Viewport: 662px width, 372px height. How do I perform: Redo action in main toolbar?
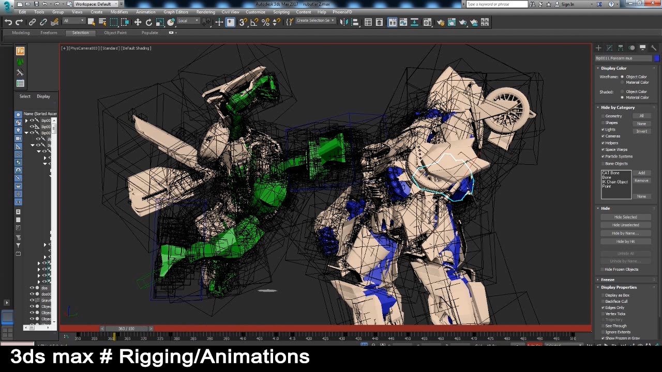tap(19, 22)
